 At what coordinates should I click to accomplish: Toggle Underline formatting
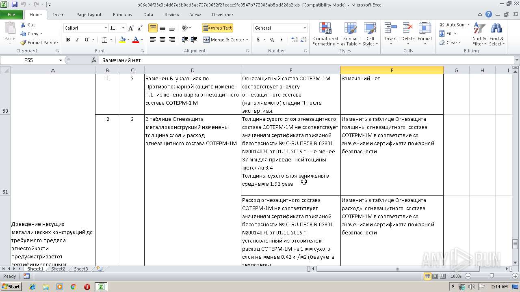click(x=87, y=40)
